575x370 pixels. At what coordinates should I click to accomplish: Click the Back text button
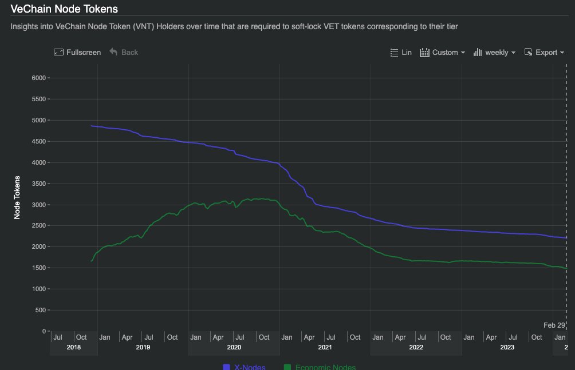(129, 53)
